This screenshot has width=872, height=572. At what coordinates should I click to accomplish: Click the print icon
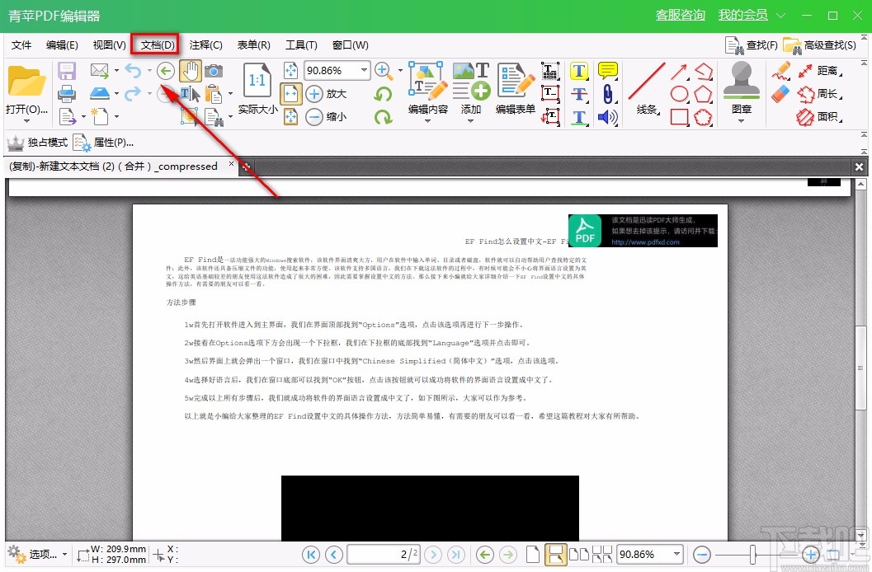pos(67,93)
